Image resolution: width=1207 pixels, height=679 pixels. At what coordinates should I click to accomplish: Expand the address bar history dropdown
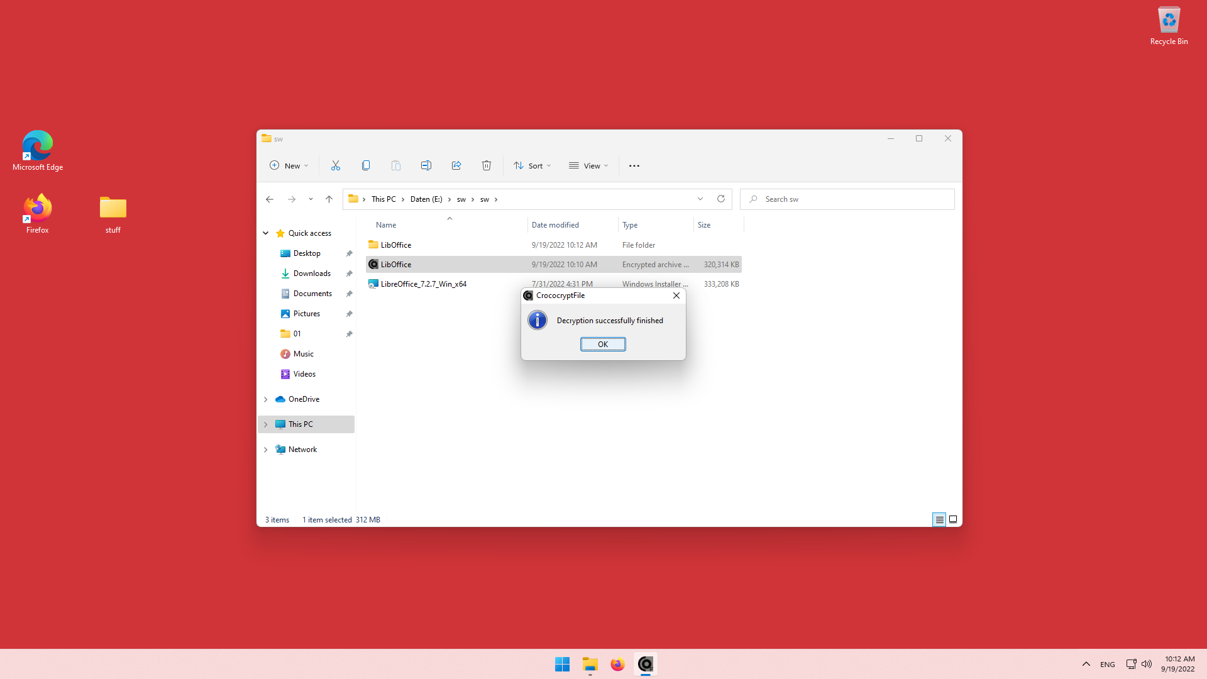700,199
